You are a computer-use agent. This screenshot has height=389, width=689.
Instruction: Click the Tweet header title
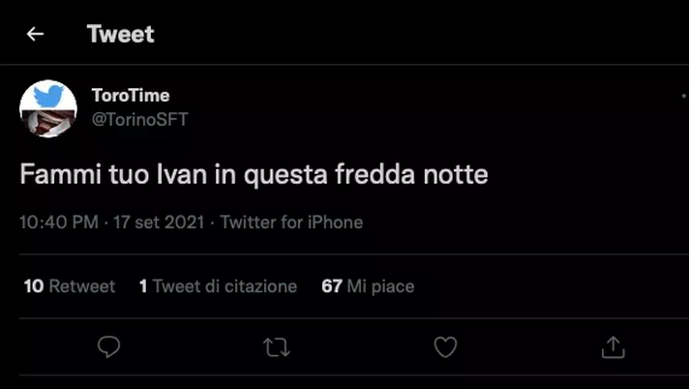point(120,34)
